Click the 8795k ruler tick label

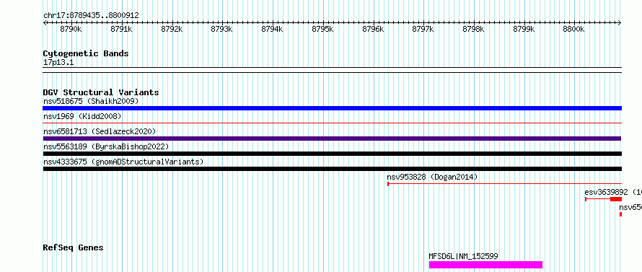pyautogui.click(x=322, y=29)
